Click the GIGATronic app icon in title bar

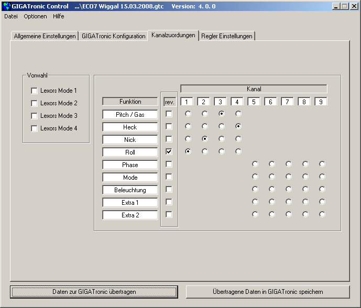[7, 6]
